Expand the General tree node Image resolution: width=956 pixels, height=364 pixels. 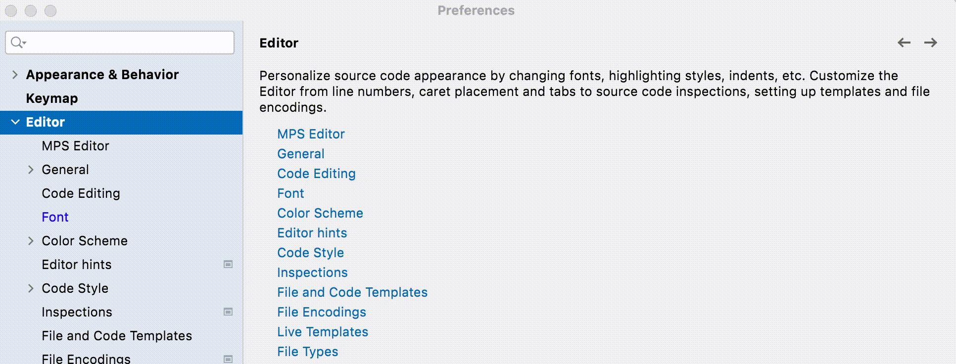pyautogui.click(x=31, y=170)
